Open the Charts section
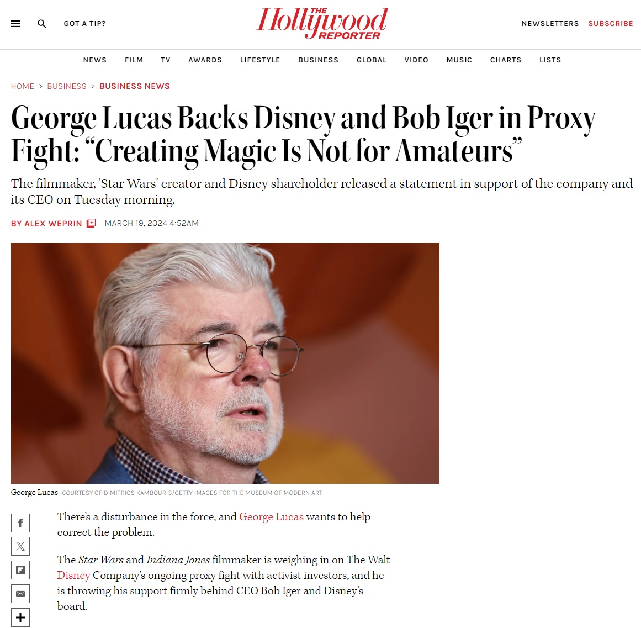This screenshot has height=628, width=641. [506, 60]
